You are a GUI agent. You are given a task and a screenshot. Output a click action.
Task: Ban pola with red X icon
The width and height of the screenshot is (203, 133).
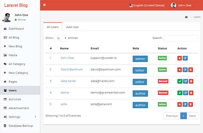pyautogui.click(x=179, y=105)
